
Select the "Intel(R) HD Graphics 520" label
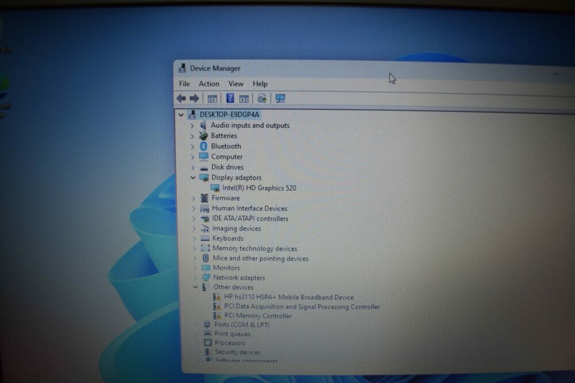coord(259,188)
